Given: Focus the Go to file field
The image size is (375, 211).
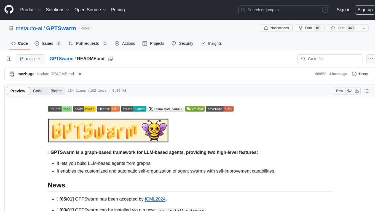Looking at the screenshot, I should [x=330, y=59].
